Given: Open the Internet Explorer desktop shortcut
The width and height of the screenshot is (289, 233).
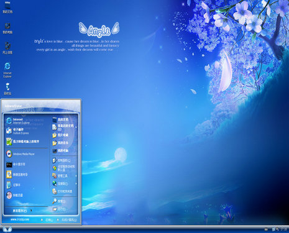Looking at the screenshot, I should coord(7,70).
